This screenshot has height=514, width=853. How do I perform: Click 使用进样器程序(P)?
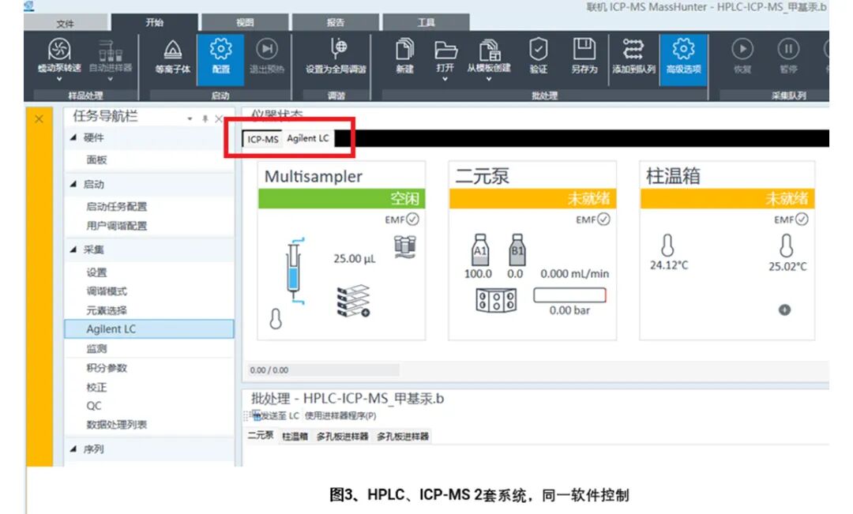[x=340, y=416]
